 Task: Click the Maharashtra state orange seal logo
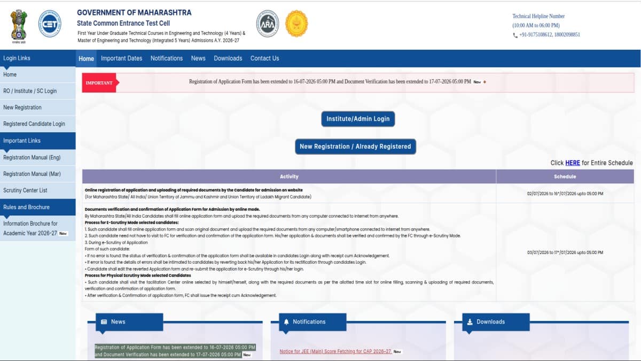tap(296, 24)
